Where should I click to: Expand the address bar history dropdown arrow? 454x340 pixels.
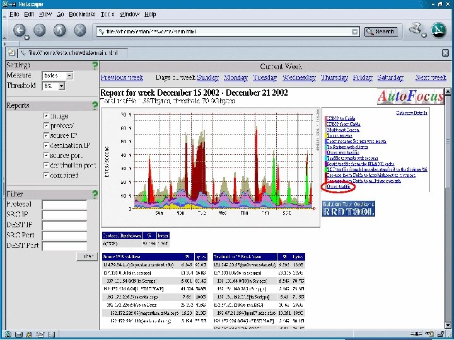354,32
